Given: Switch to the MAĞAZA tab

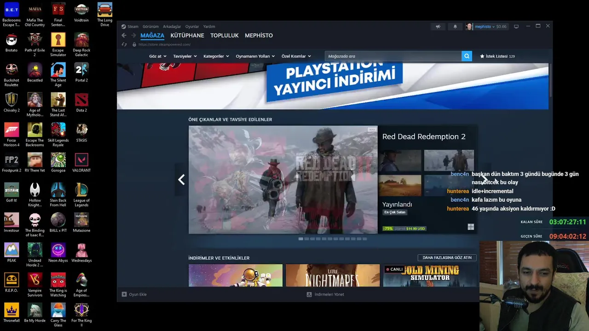Looking at the screenshot, I should [x=152, y=35].
